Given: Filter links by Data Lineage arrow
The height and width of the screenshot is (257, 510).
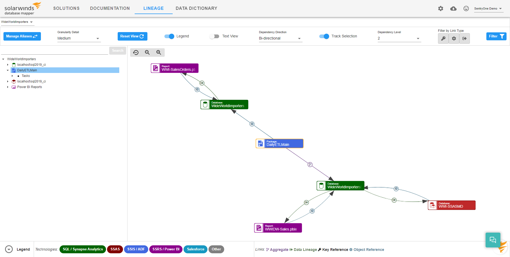Looking at the screenshot, I should tap(465, 38).
